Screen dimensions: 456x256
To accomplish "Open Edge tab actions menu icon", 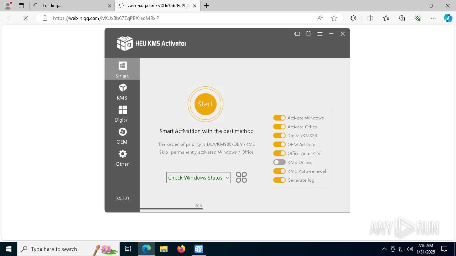I will click(x=21, y=6).
